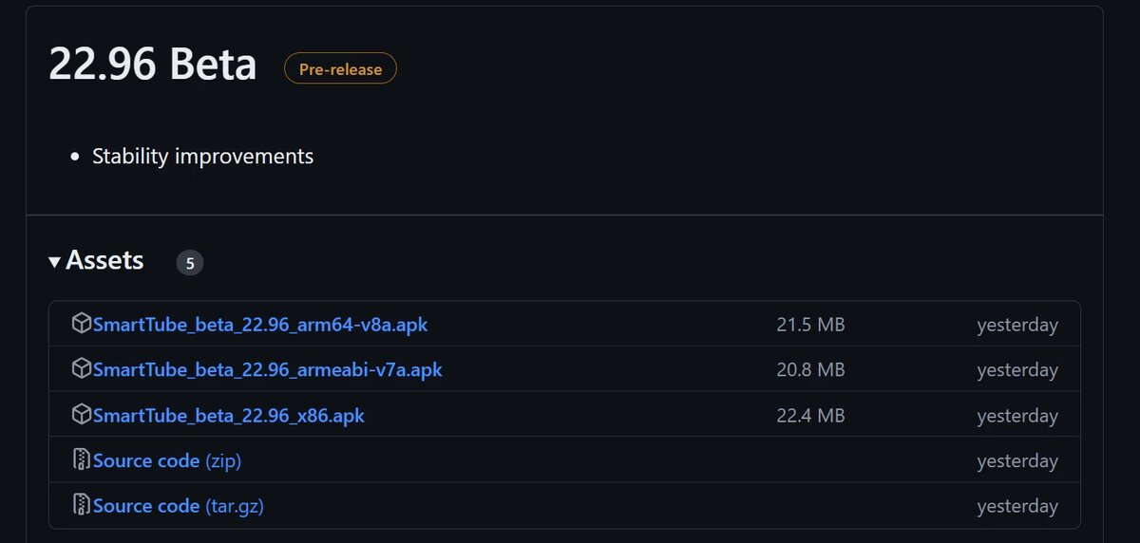This screenshot has height=543, width=1140.
Task: Click the 20.8 MB file size
Action: pyautogui.click(x=810, y=369)
